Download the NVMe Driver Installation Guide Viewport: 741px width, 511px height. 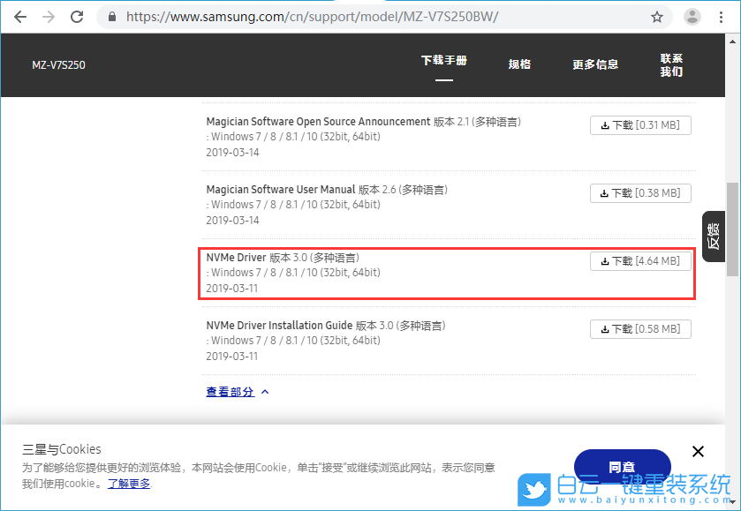pos(640,328)
